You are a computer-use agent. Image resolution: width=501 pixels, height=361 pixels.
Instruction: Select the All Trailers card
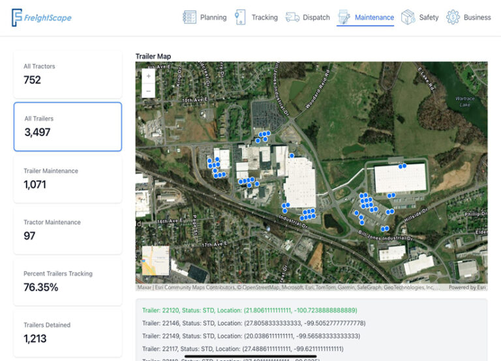click(x=68, y=126)
